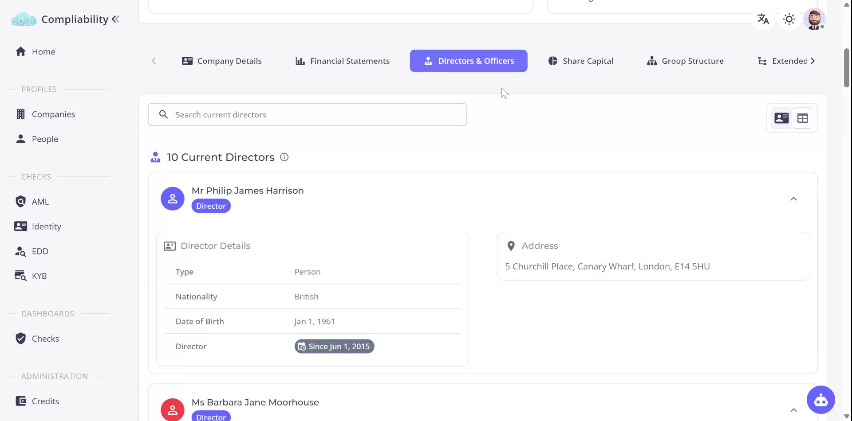Open AML checks from sidebar
Screen dimensions: 852x421
[x=40, y=202]
